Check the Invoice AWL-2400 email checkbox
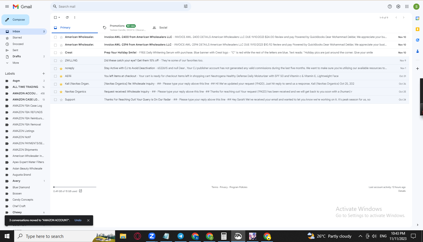 [x=55, y=37]
